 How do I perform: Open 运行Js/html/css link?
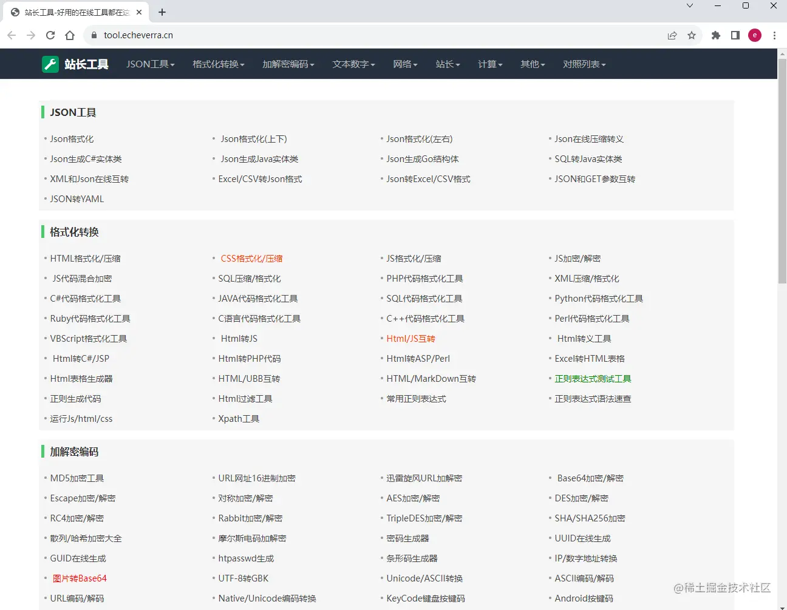click(x=81, y=419)
